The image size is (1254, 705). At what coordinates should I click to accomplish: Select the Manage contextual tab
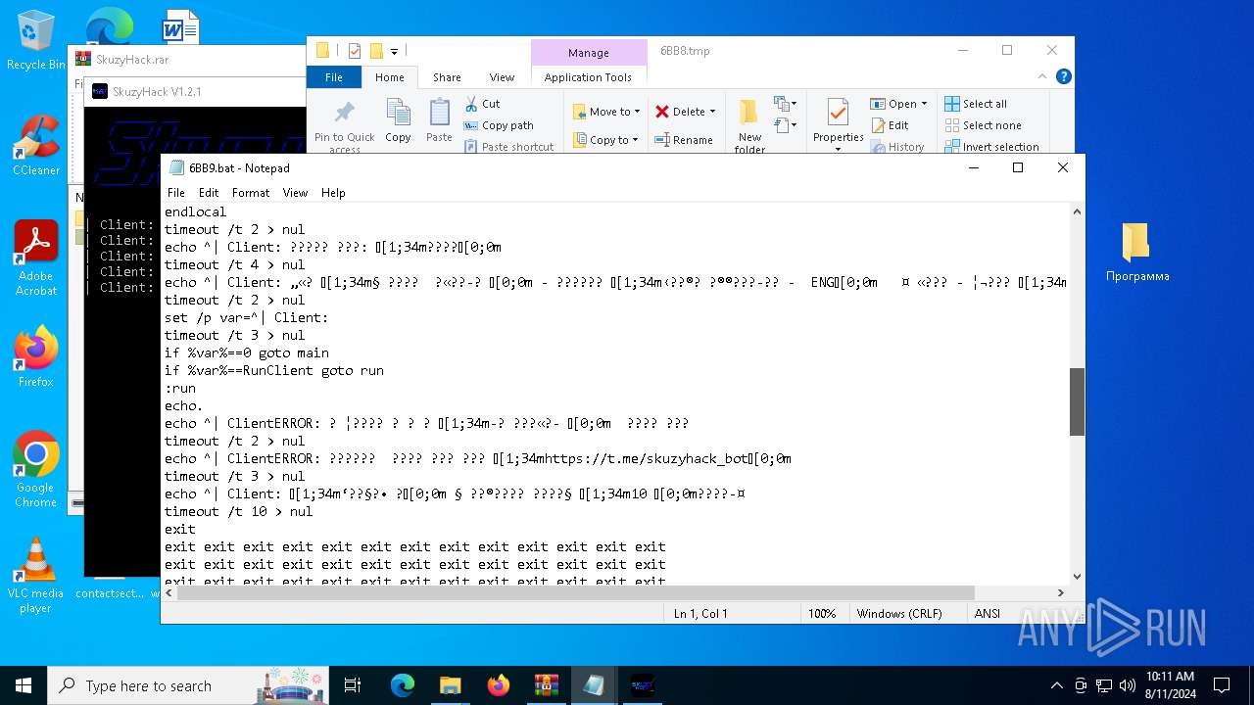pos(589,53)
